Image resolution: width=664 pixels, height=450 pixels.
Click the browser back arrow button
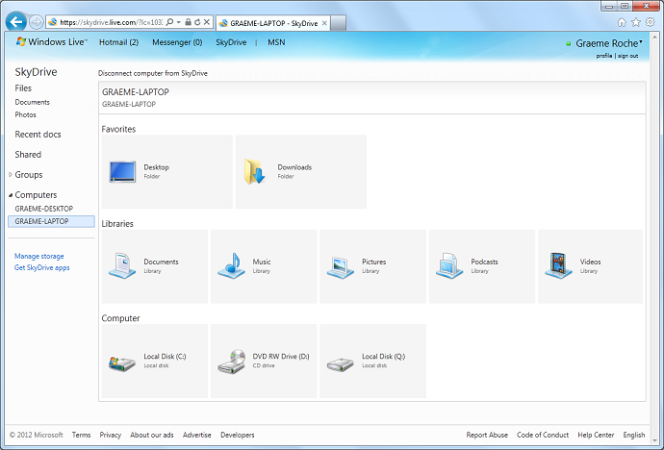point(15,21)
